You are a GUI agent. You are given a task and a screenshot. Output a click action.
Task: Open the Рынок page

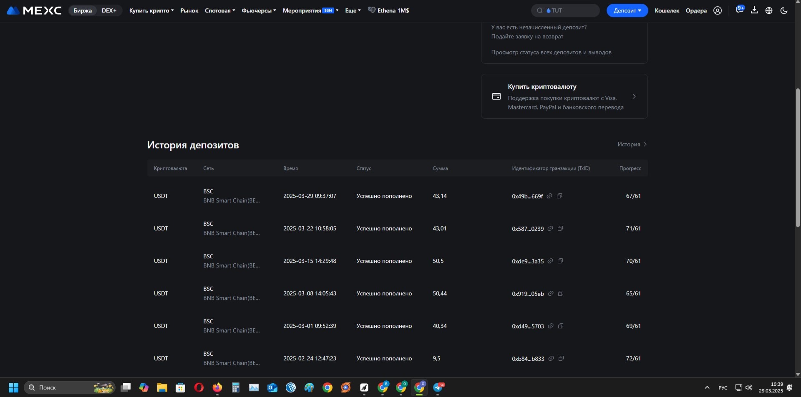click(x=189, y=10)
